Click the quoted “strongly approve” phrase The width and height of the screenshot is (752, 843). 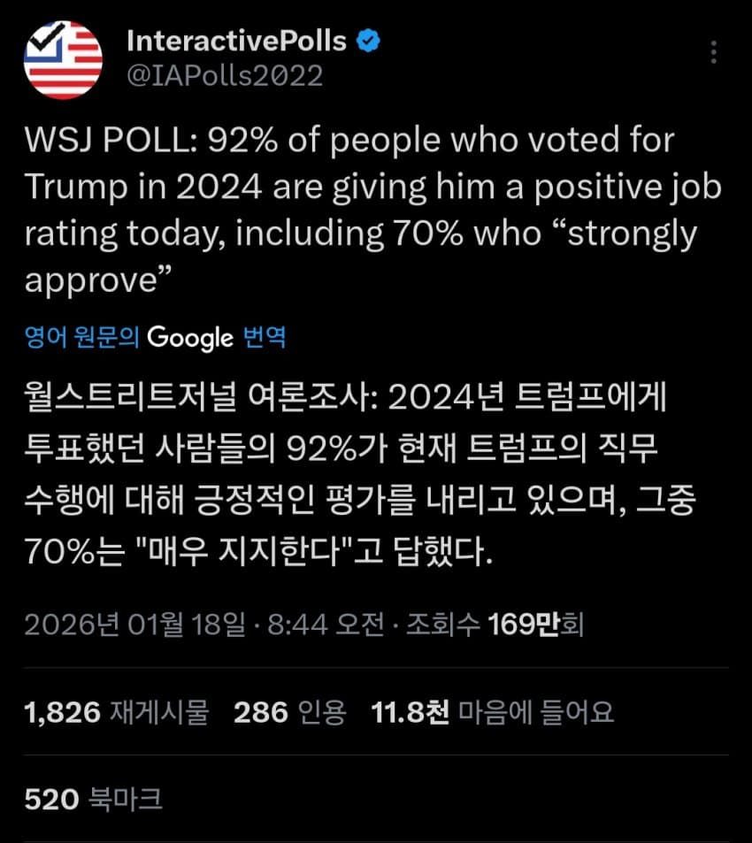[x=619, y=234]
